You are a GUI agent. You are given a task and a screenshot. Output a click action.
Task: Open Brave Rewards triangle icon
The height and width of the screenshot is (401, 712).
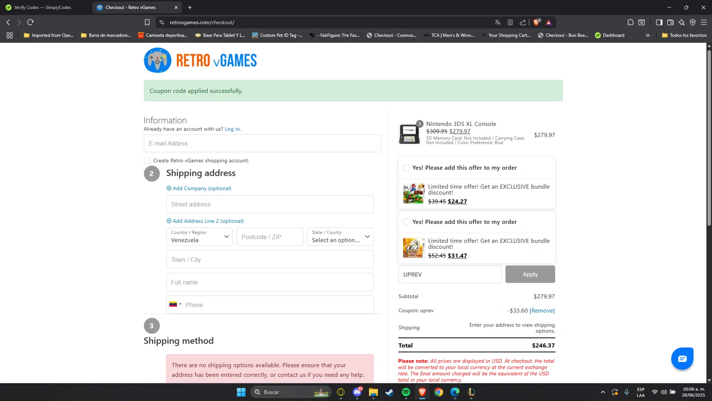(549, 22)
